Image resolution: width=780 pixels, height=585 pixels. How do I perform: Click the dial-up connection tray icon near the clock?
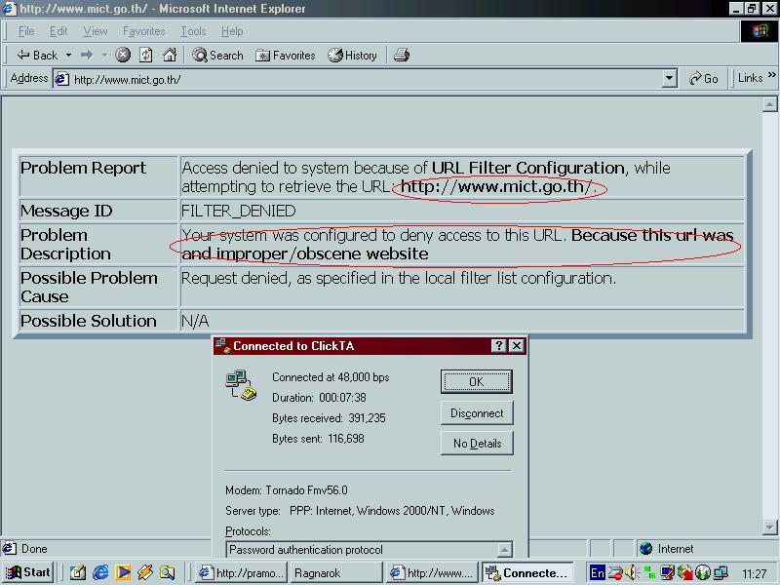pyautogui.click(x=721, y=573)
